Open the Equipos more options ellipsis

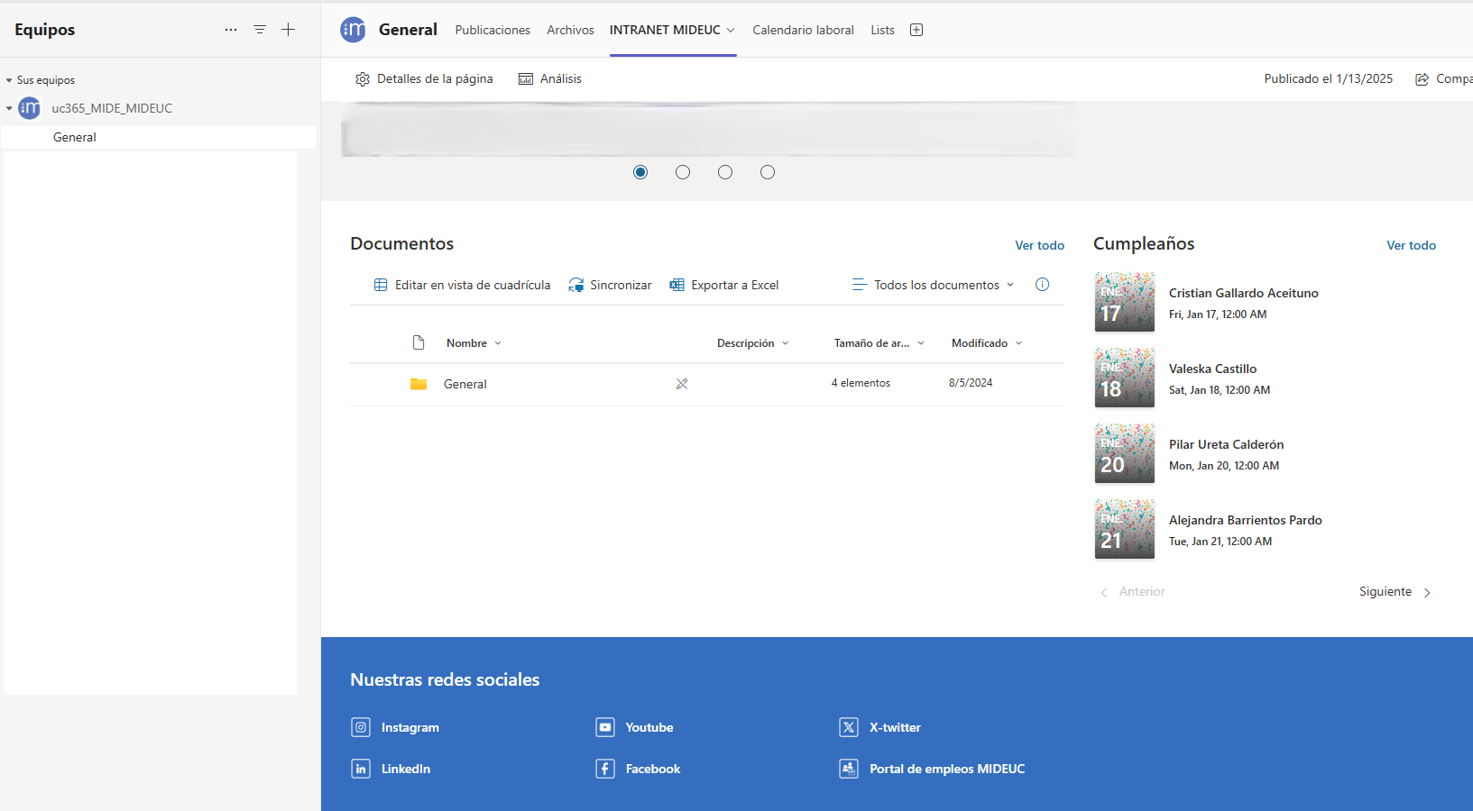point(231,30)
